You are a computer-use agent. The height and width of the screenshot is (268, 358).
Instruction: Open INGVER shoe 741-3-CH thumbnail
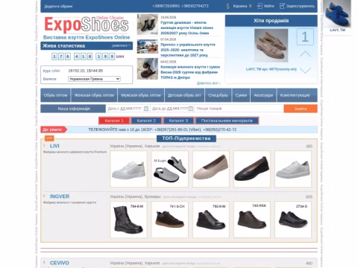click(170, 220)
